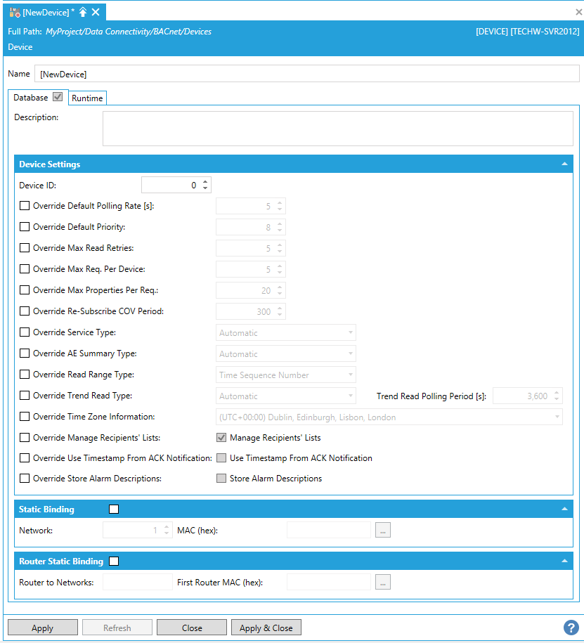
Task: Check the Override Max Read Retries box
Action: tap(25, 249)
